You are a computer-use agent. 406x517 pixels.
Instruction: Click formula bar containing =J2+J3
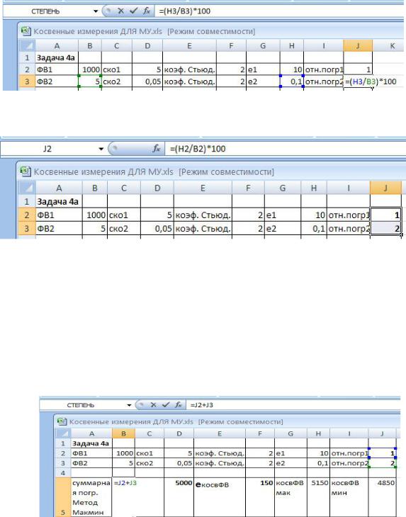click(x=293, y=404)
